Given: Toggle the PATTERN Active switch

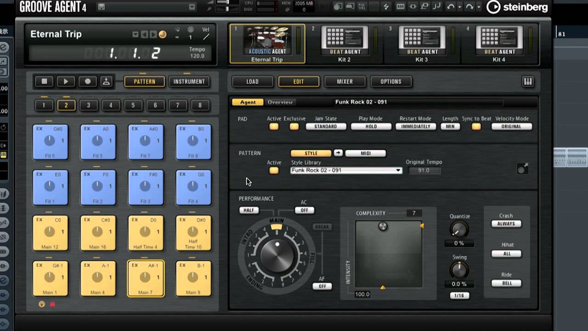Looking at the screenshot, I should coord(274,171).
